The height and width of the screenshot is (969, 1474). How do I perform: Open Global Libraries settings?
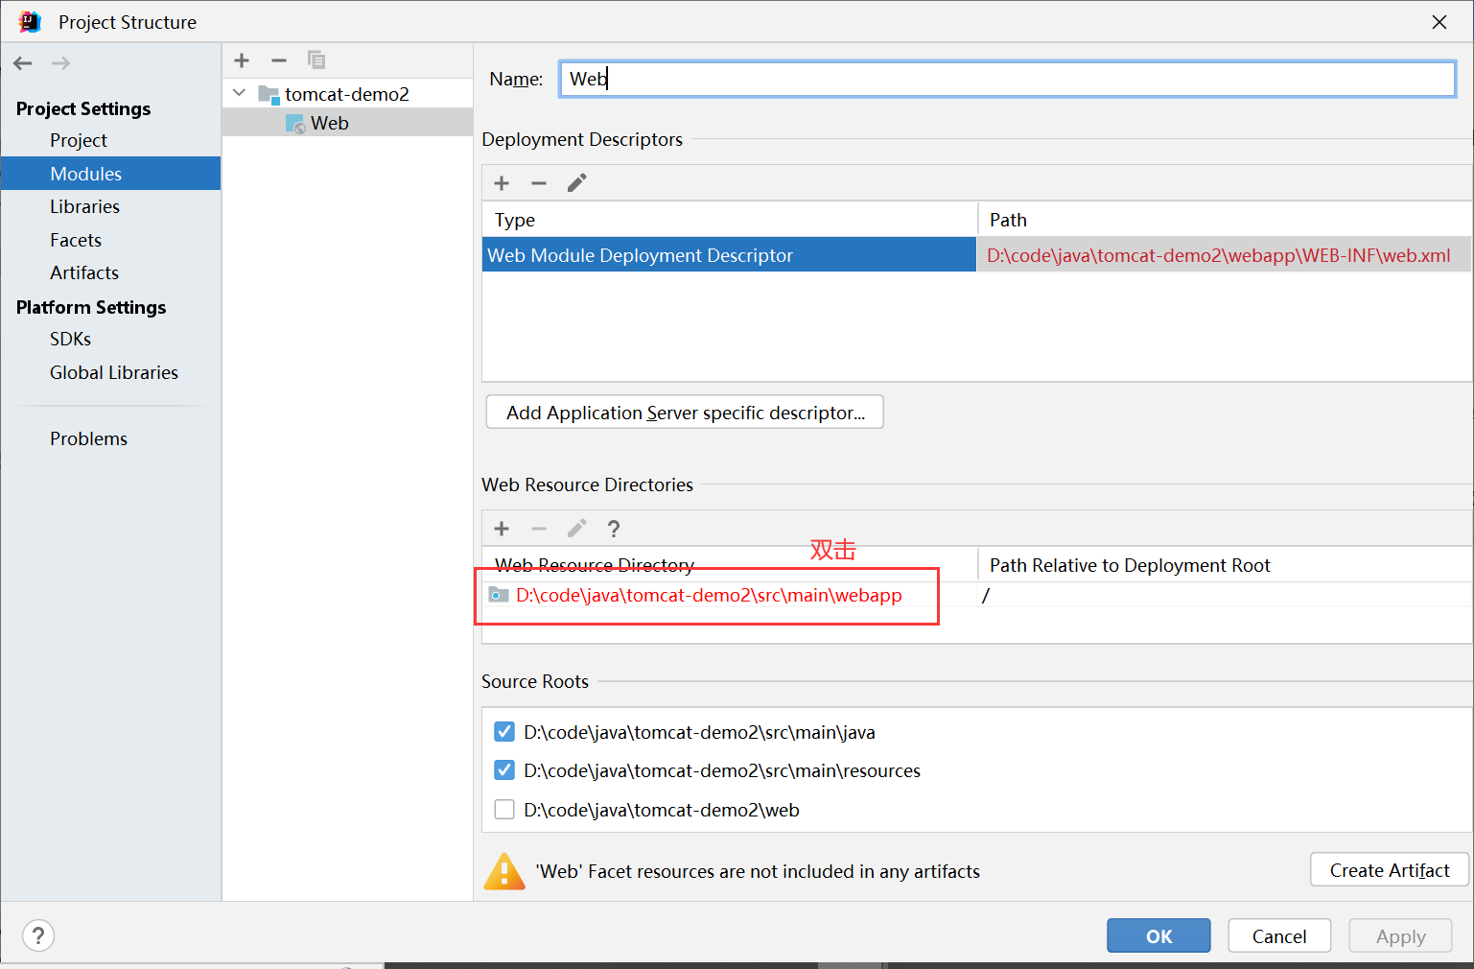click(114, 372)
